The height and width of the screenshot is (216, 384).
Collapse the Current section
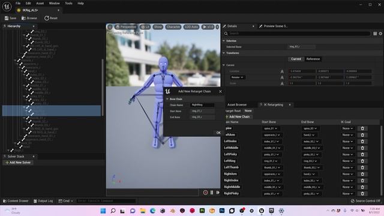coord(224,65)
